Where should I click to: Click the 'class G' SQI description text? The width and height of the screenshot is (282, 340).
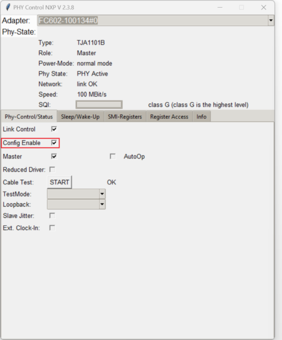click(x=198, y=105)
